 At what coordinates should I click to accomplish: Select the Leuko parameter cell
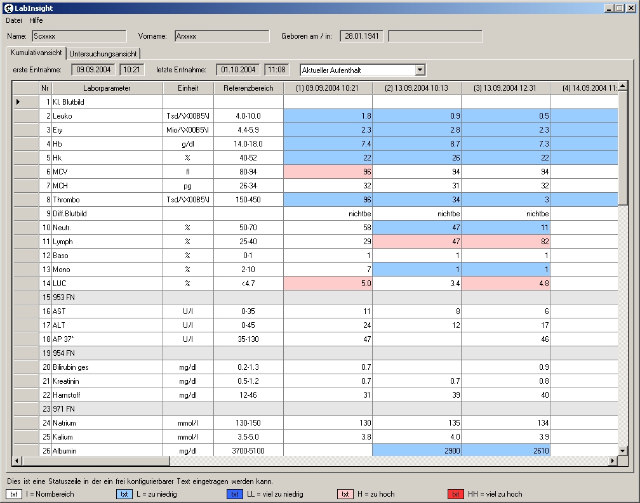point(107,116)
